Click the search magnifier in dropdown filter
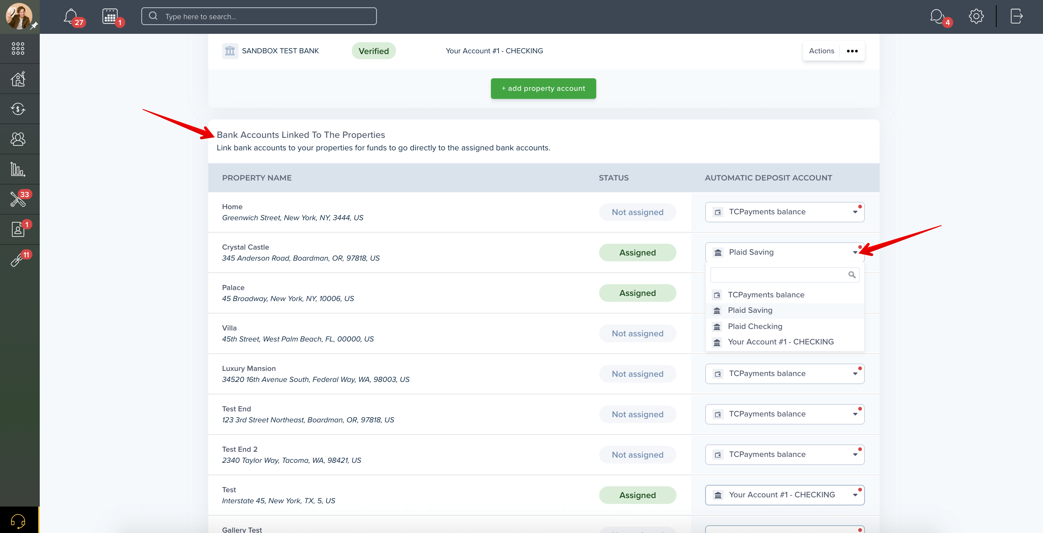1043x533 pixels. [x=852, y=275]
